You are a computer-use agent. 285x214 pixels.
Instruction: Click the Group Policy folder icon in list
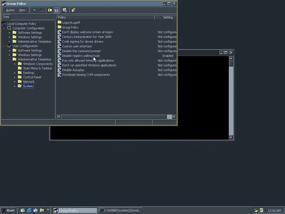[60, 27]
